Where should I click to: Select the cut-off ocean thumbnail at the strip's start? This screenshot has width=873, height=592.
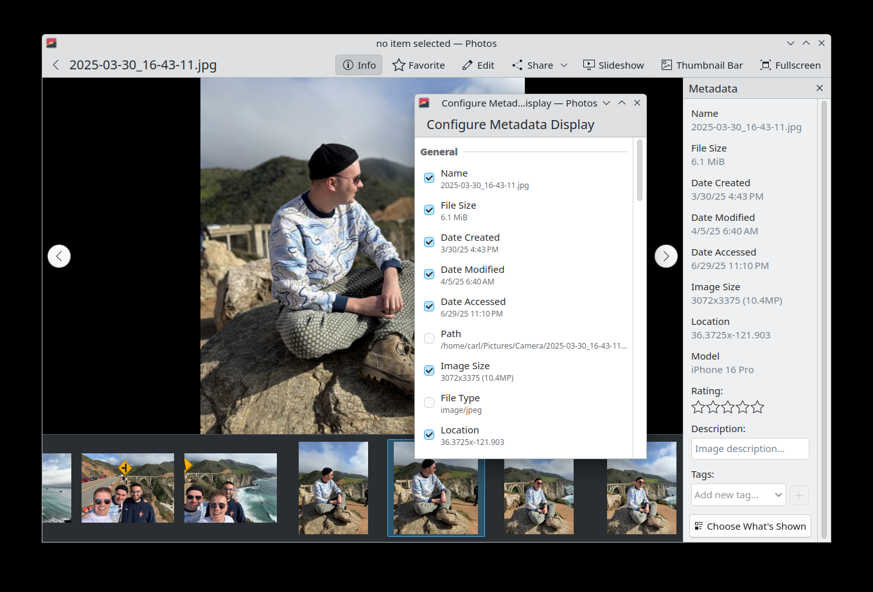pyautogui.click(x=57, y=488)
